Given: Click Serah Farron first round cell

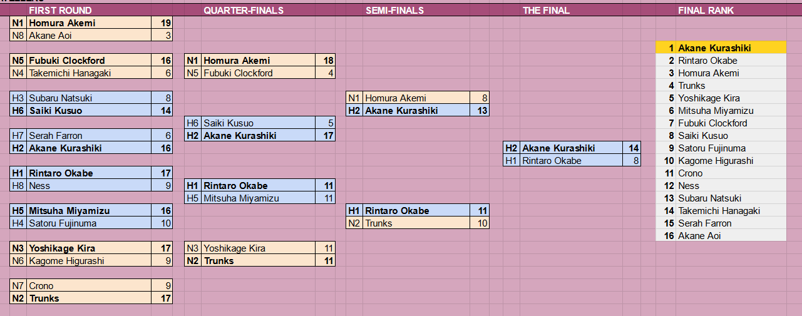Looking at the screenshot, I should (90, 136).
